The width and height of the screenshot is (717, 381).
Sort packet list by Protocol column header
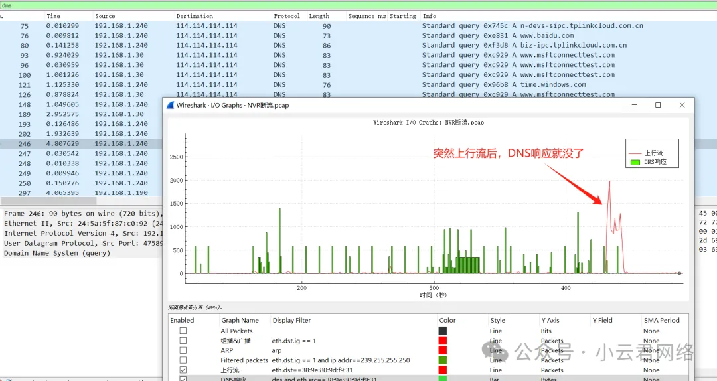(286, 16)
